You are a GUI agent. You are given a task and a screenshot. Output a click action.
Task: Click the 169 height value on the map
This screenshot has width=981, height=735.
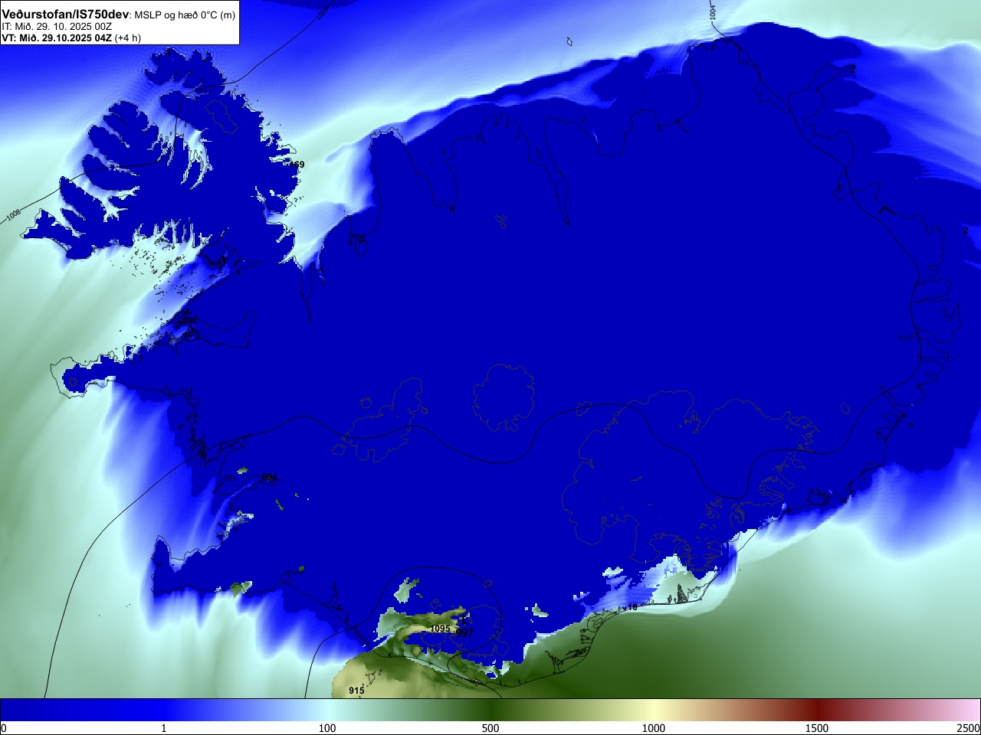(x=297, y=165)
